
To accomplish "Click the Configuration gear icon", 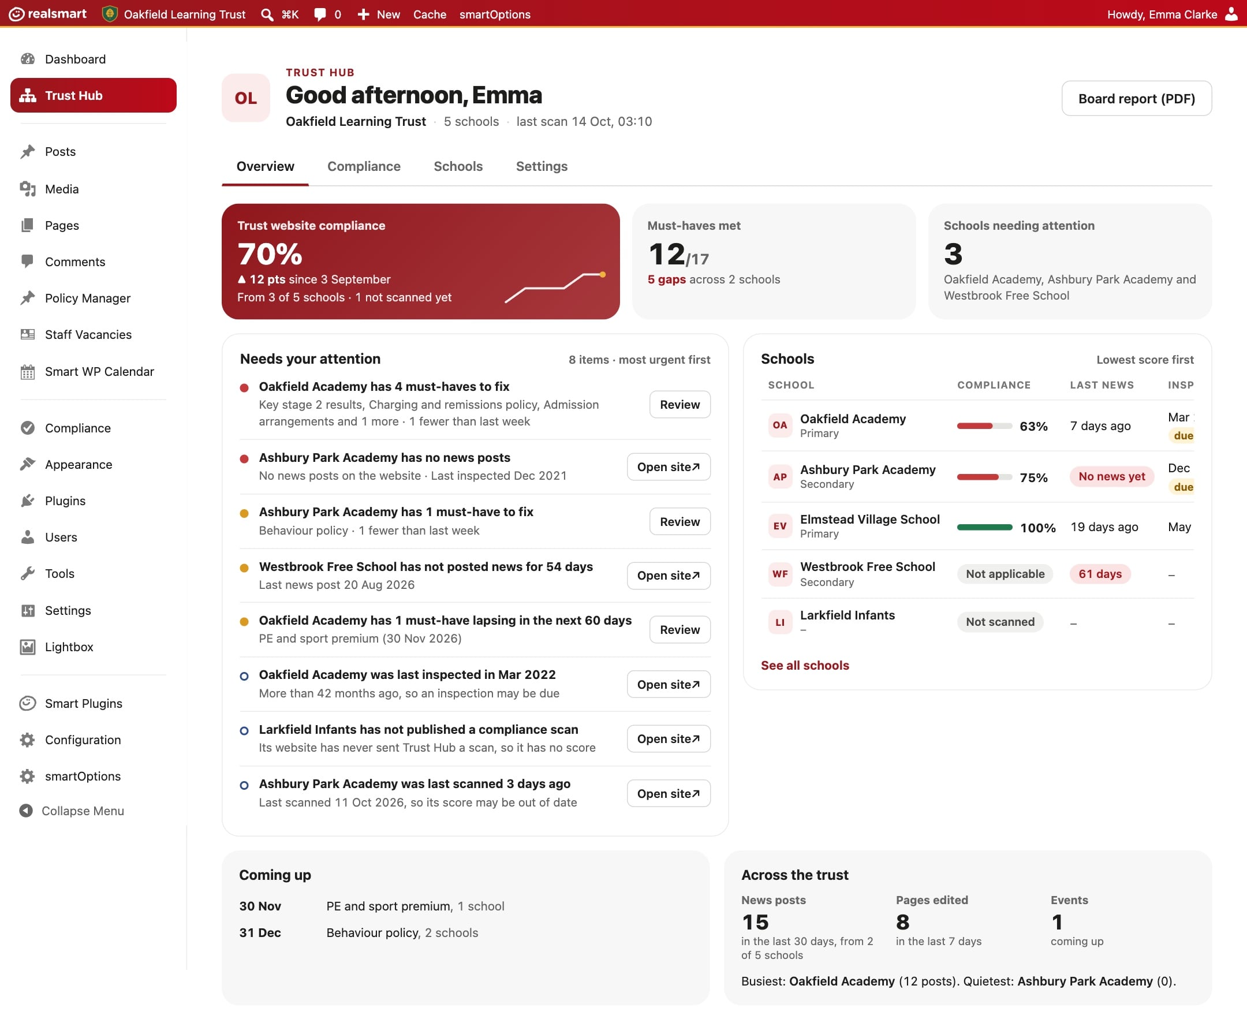I will (27, 740).
